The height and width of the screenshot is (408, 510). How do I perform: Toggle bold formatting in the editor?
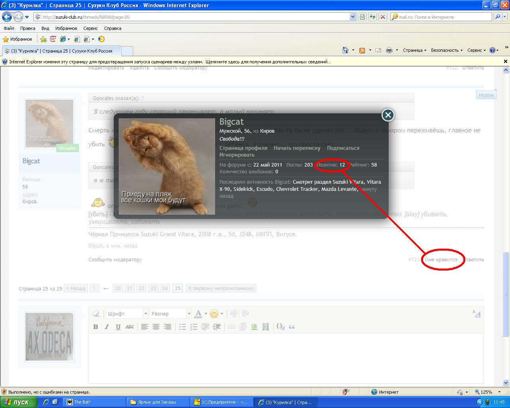(96, 327)
